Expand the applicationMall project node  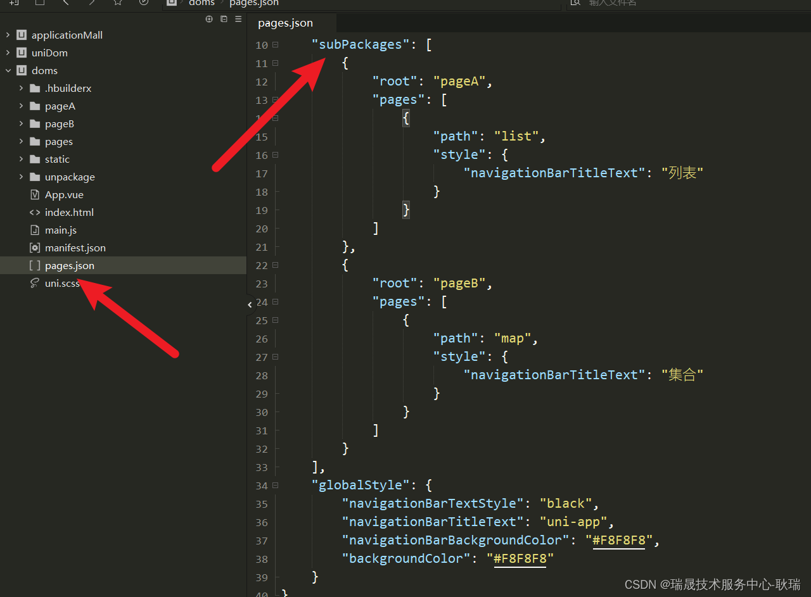(8, 35)
